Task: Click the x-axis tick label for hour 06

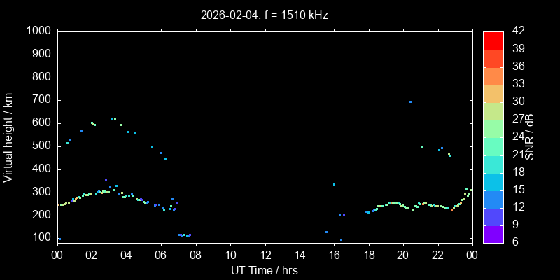Action: [x=161, y=255]
